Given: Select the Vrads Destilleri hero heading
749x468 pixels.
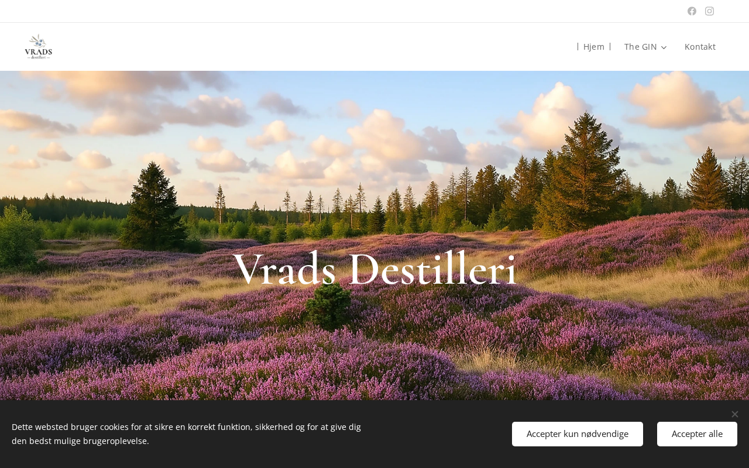Looking at the screenshot, I should tap(374, 269).
